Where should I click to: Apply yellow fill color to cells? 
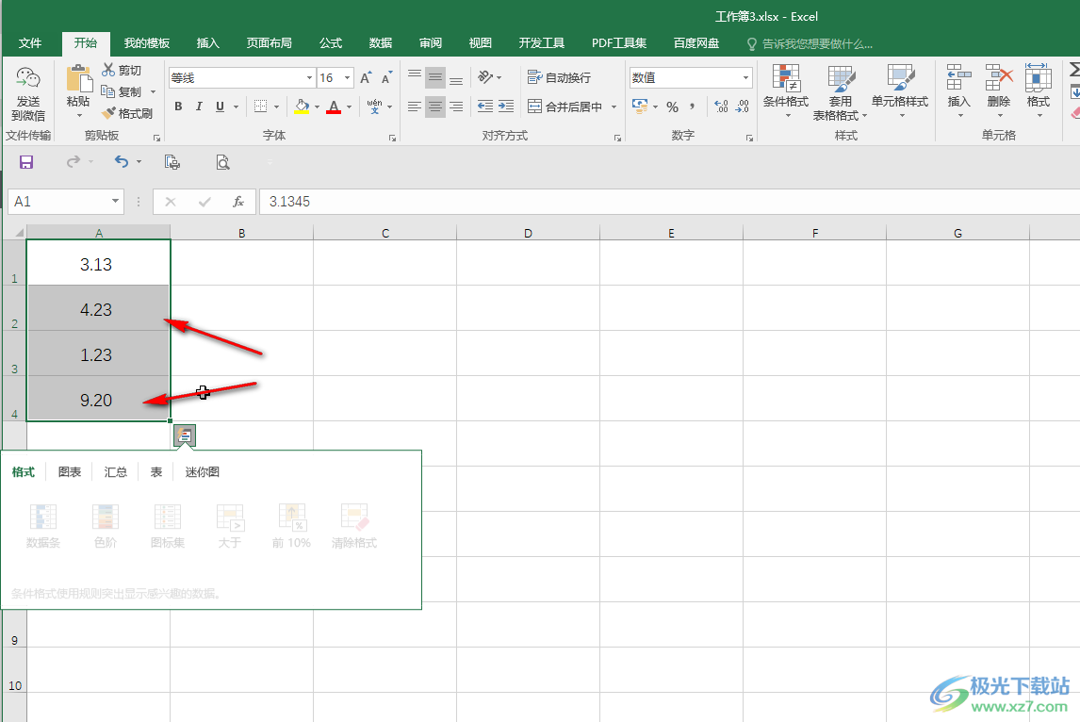[302, 107]
